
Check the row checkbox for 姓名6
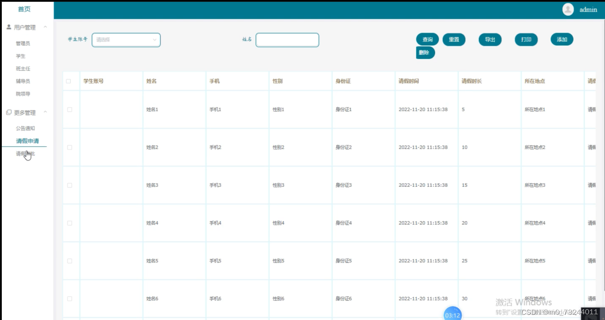(69, 299)
